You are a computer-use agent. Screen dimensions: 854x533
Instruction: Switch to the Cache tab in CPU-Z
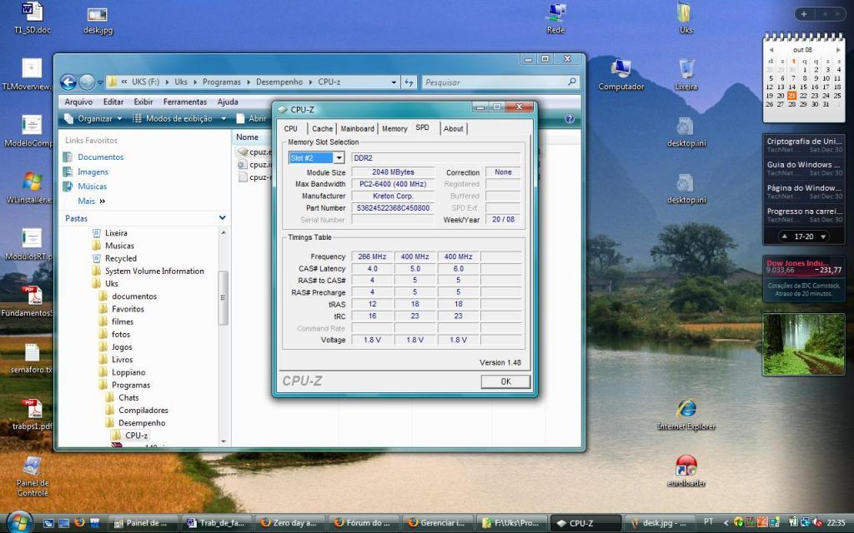click(322, 129)
